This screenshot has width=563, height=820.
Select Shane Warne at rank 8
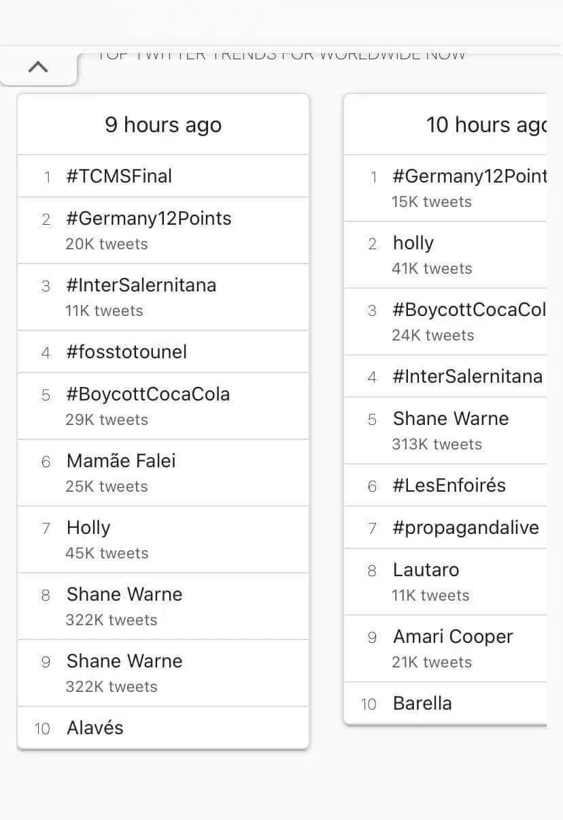click(163, 607)
